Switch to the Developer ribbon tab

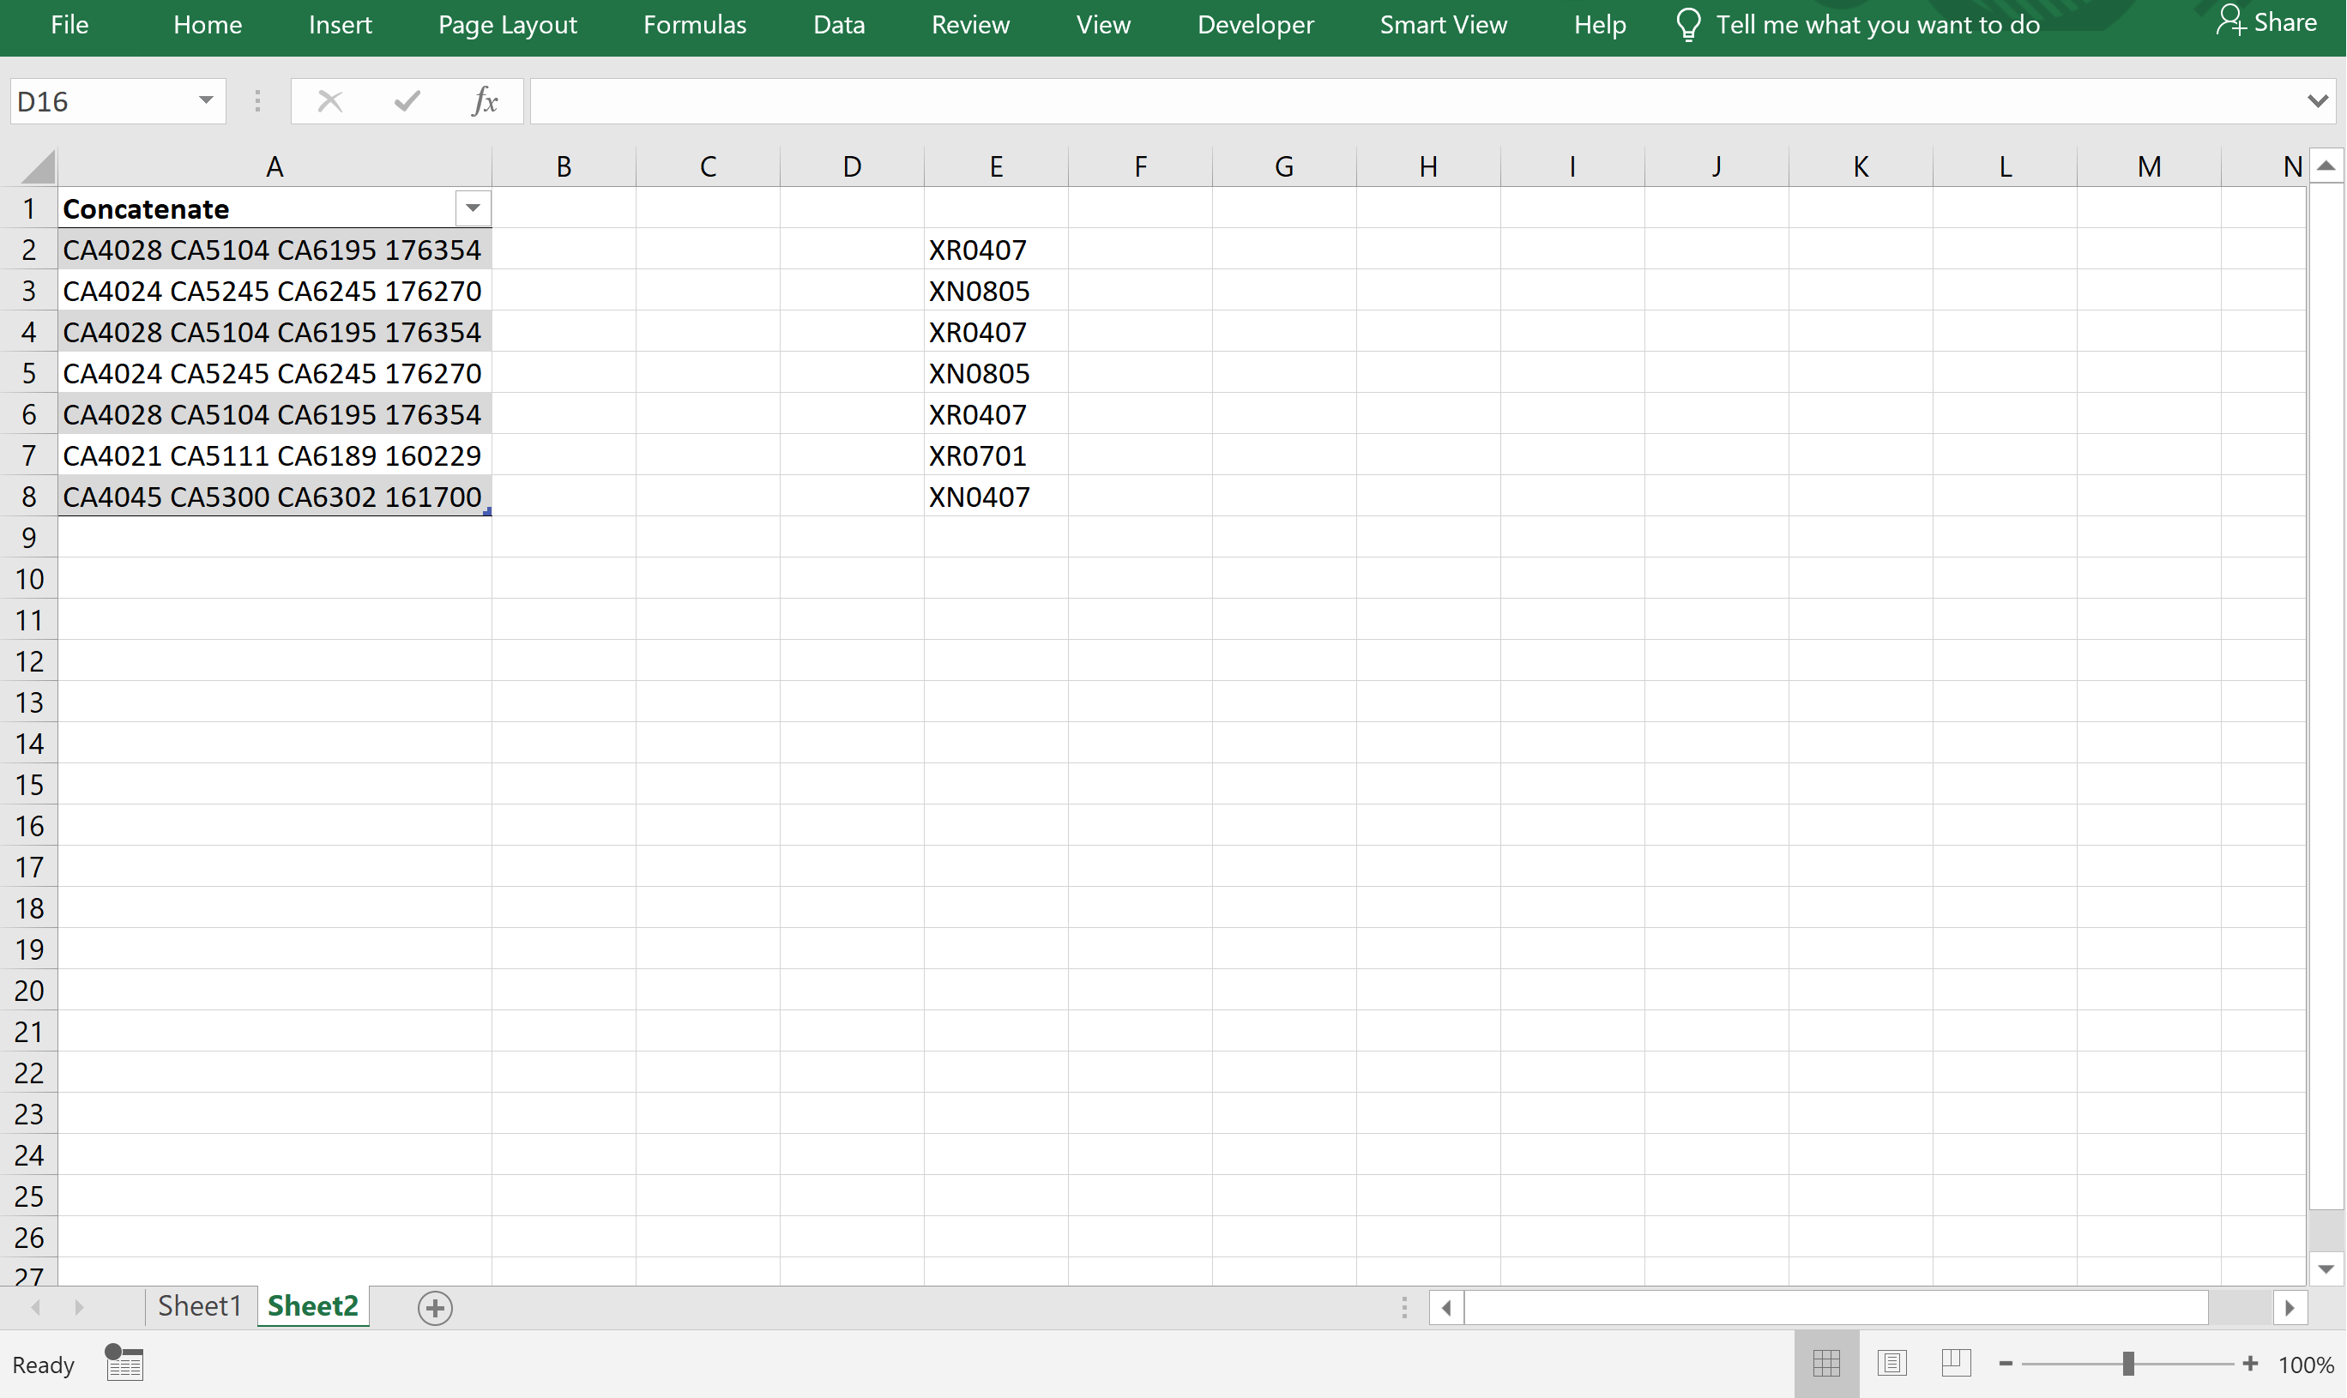[1255, 25]
